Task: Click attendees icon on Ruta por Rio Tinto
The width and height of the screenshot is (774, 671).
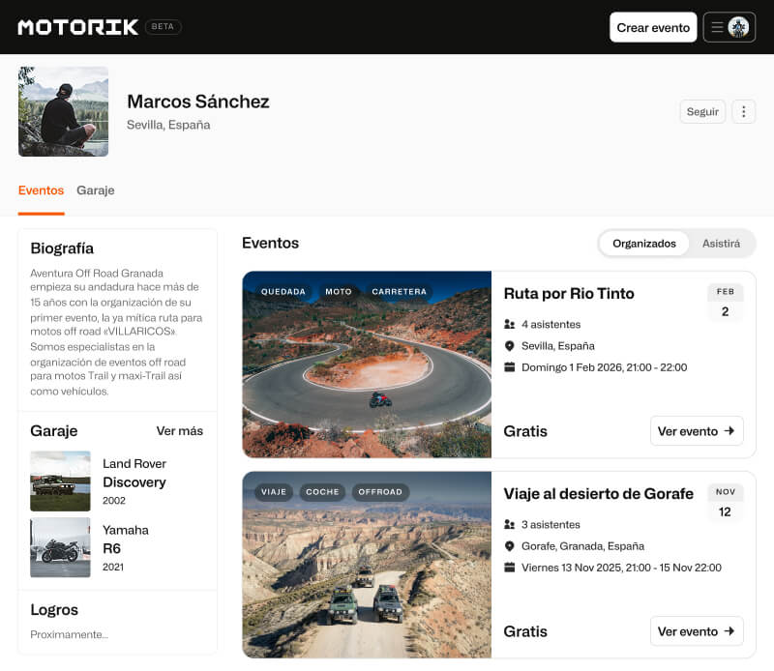Action: (x=510, y=325)
